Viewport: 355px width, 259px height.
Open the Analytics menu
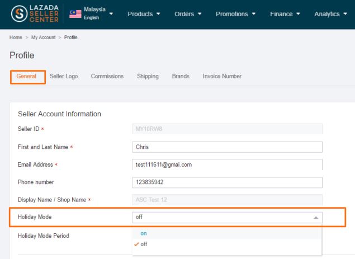point(330,14)
